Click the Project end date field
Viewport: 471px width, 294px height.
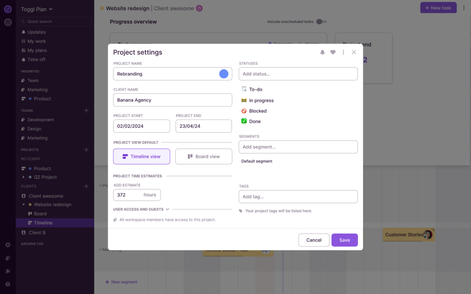pyautogui.click(x=203, y=126)
